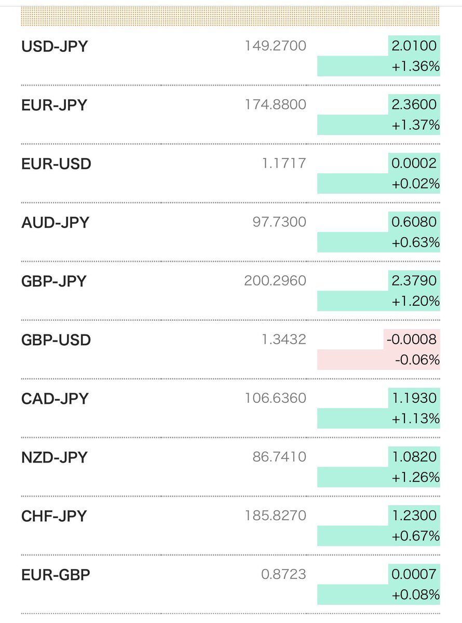Select the EUR-GBP pair label
This screenshot has width=462, height=623.
point(56,575)
